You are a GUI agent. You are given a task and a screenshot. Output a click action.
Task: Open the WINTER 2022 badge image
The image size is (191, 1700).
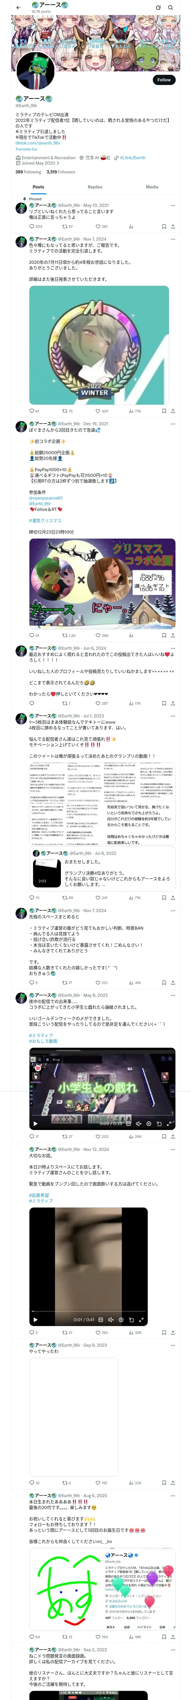click(99, 345)
